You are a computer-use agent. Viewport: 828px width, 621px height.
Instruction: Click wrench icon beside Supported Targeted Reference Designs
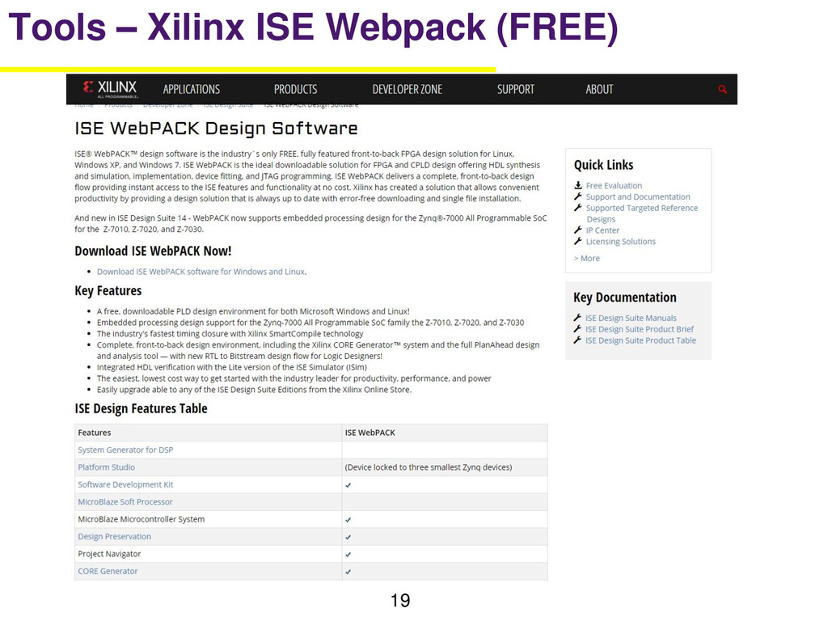click(578, 208)
